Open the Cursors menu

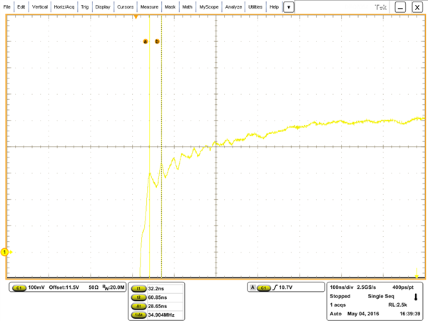126,7
